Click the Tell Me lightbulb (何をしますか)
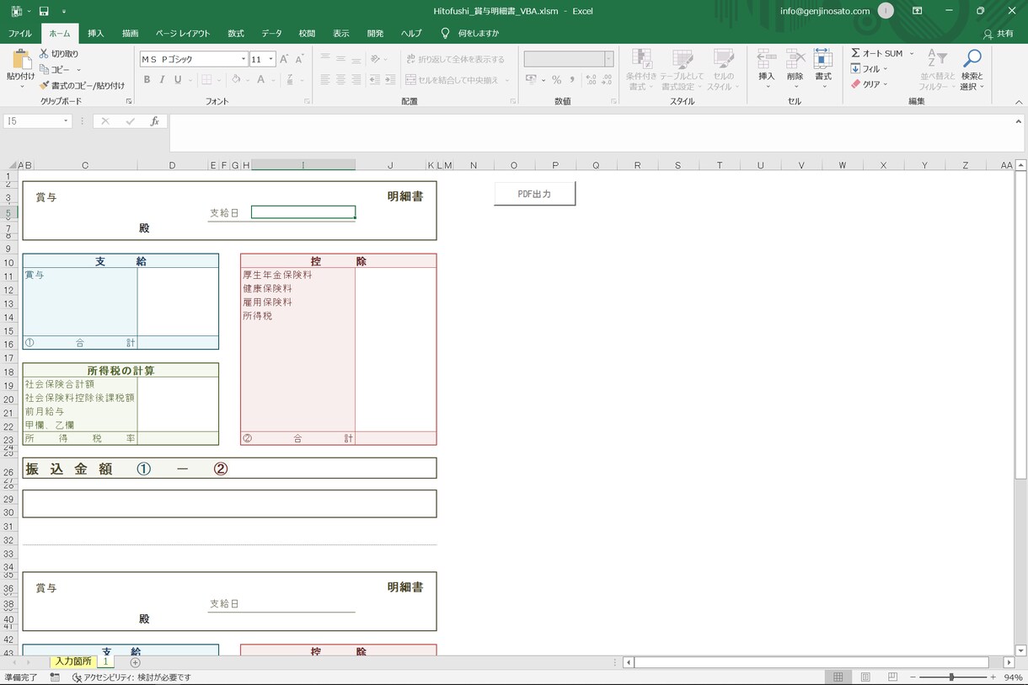This screenshot has width=1028, height=685. [x=446, y=34]
